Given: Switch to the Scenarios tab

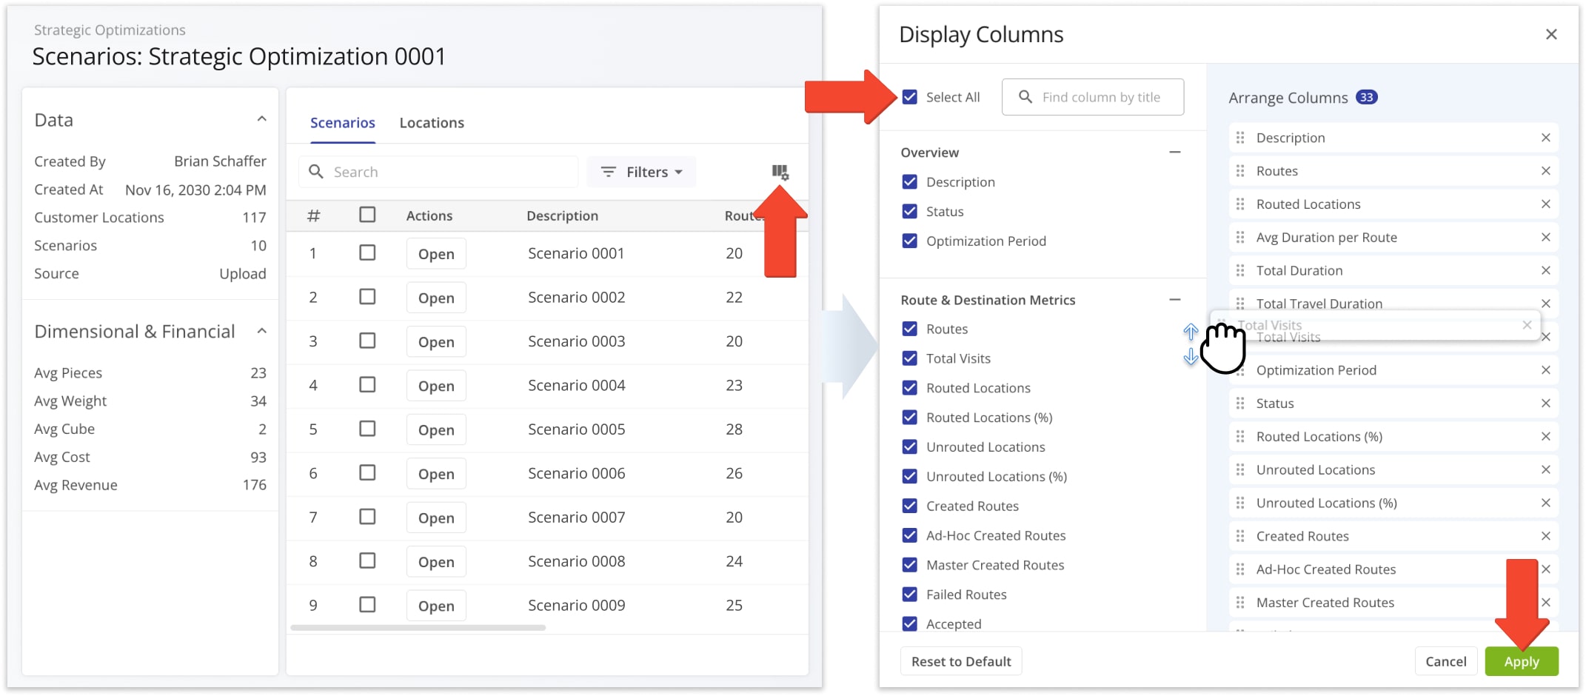Looking at the screenshot, I should (342, 122).
